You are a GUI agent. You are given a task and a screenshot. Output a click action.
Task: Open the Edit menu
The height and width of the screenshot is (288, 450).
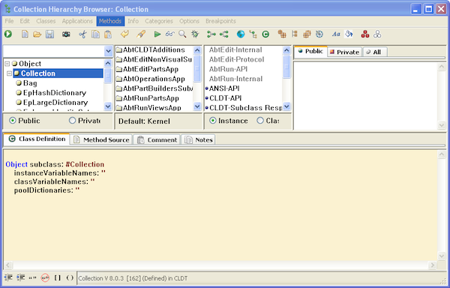click(25, 21)
